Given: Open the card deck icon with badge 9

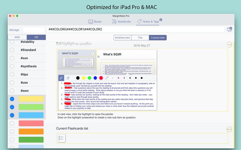Looking at the screenshot, I should point(230,29).
